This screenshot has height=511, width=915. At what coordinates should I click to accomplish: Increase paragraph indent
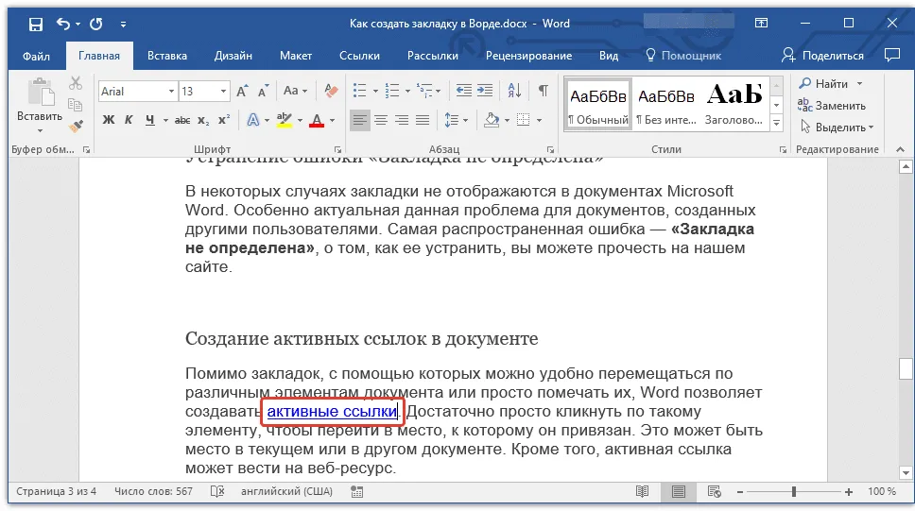485,91
